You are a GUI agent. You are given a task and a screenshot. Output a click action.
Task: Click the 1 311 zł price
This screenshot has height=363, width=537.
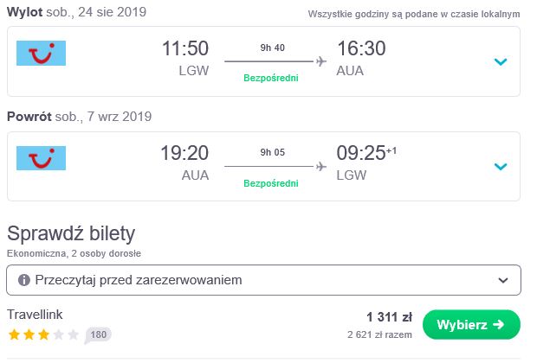[x=390, y=317]
